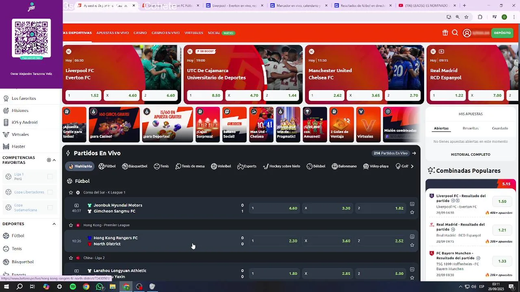Open the user account avatar icon

pos(467,33)
